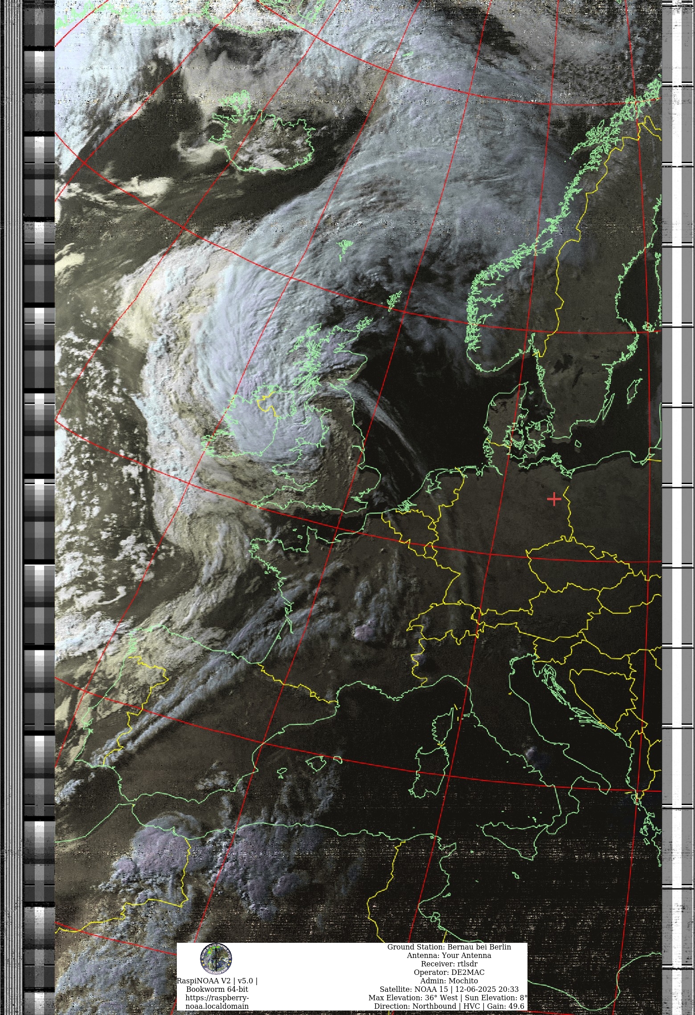Screen dimensions: 695x1015
Task: Select the 'Ground Station: Bernau bei Berlin' text
Action: click(x=449, y=947)
